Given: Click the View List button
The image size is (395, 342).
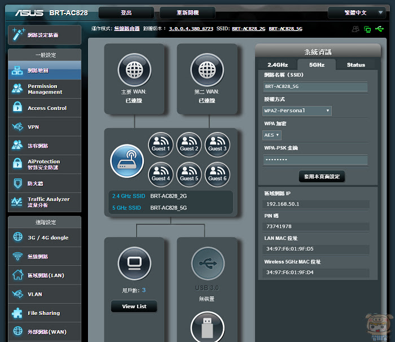Looking at the screenshot, I should pyautogui.click(x=134, y=306).
